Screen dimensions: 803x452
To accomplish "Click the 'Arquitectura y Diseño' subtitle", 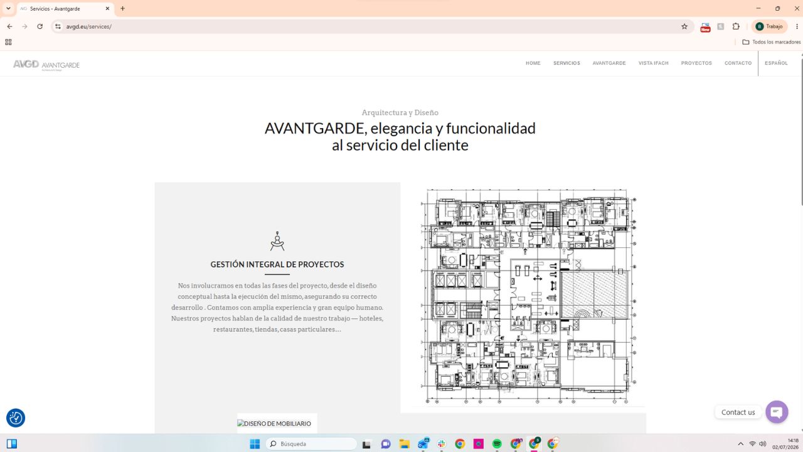I will [x=400, y=112].
